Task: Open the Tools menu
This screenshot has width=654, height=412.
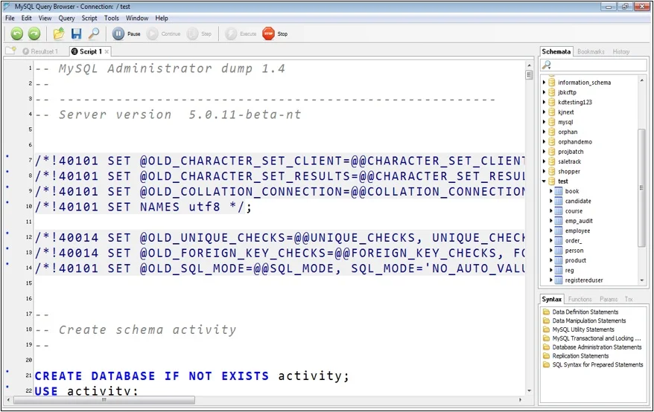Action: (x=112, y=18)
